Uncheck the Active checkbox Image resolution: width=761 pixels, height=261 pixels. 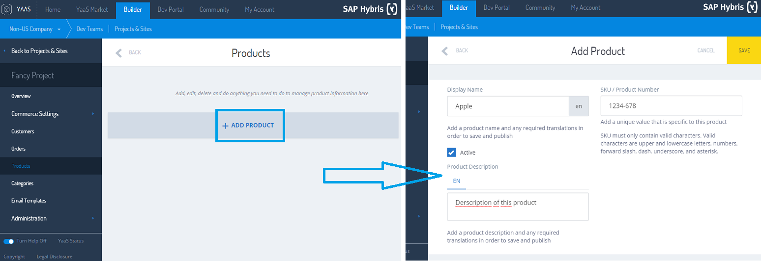click(452, 153)
